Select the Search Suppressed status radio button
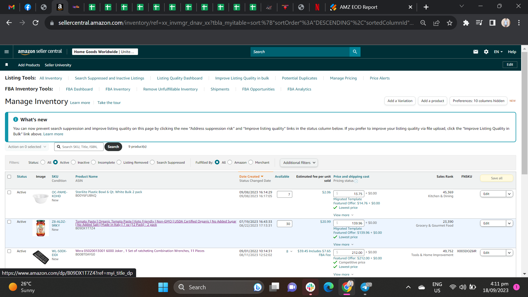528x297 pixels. 152,162
